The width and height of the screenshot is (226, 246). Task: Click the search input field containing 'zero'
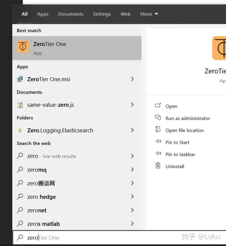click(x=119, y=238)
